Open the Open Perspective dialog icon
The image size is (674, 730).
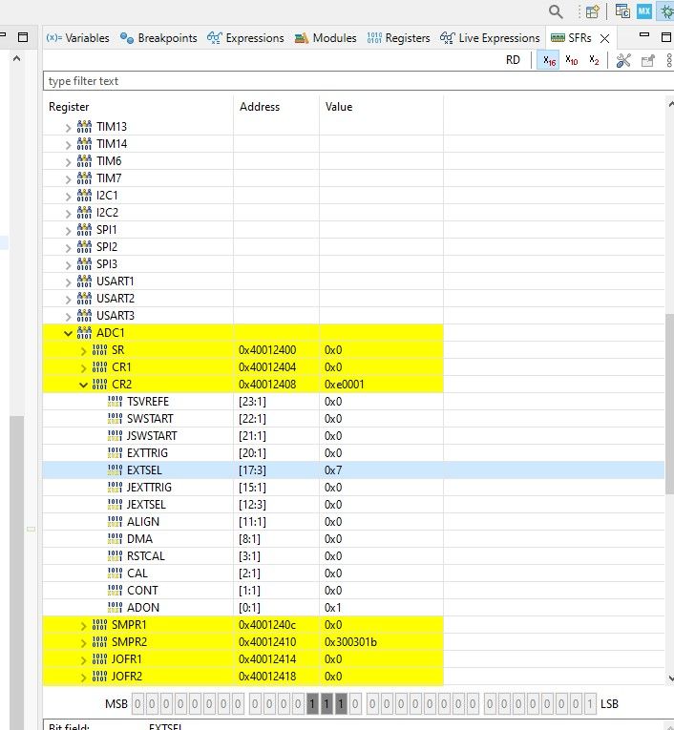(592, 11)
